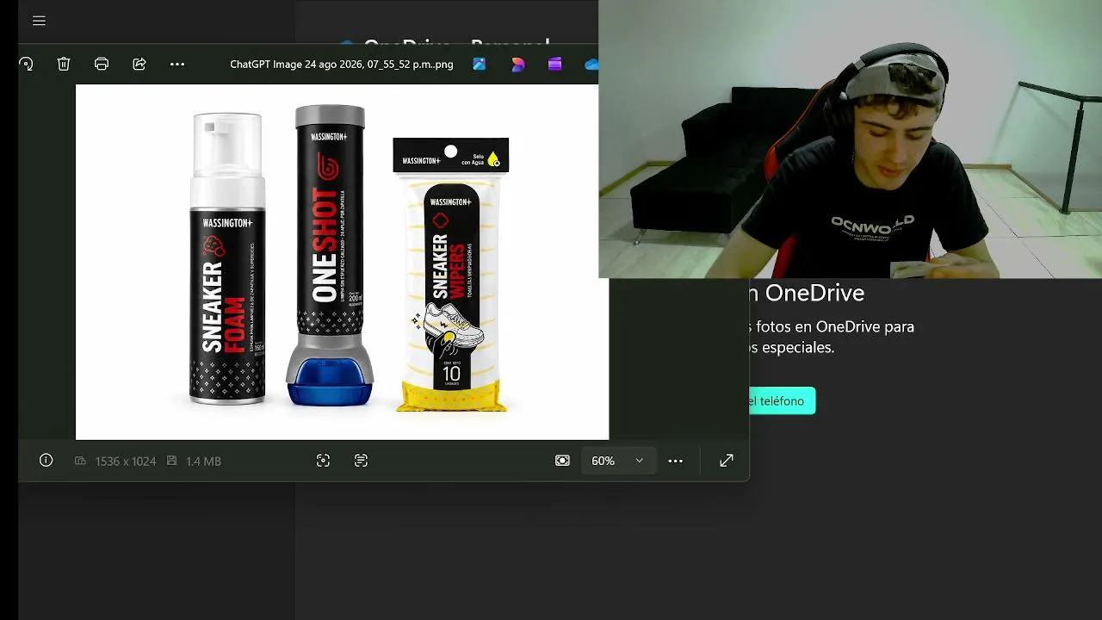
Task: Fit the image to window icon
Action: [x=562, y=461]
